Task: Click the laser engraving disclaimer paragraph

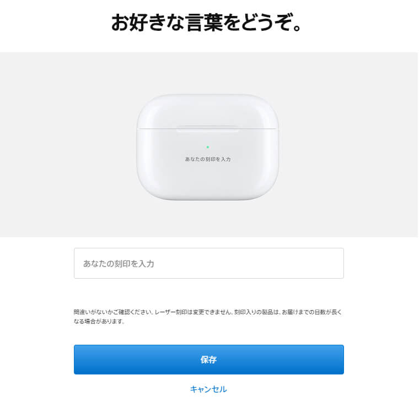Action: coord(208,317)
